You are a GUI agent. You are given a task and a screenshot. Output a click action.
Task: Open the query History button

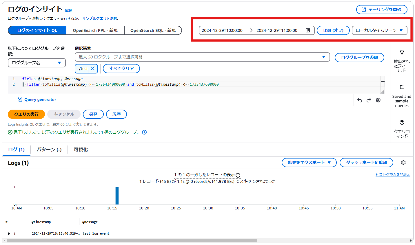tap(117, 114)
